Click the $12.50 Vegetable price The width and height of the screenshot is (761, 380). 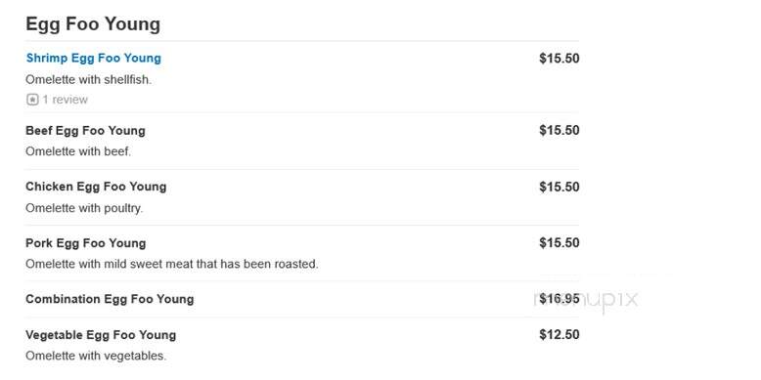click(560, 335)
